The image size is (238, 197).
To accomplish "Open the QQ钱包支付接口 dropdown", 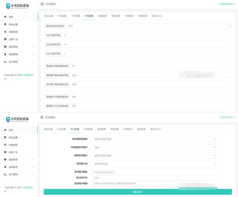I will 154,147.
